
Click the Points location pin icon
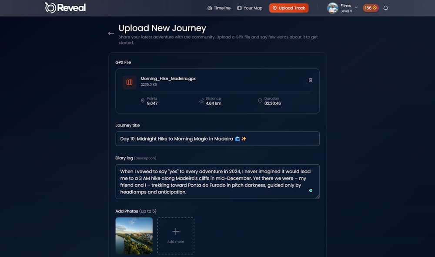click(143, 101)
